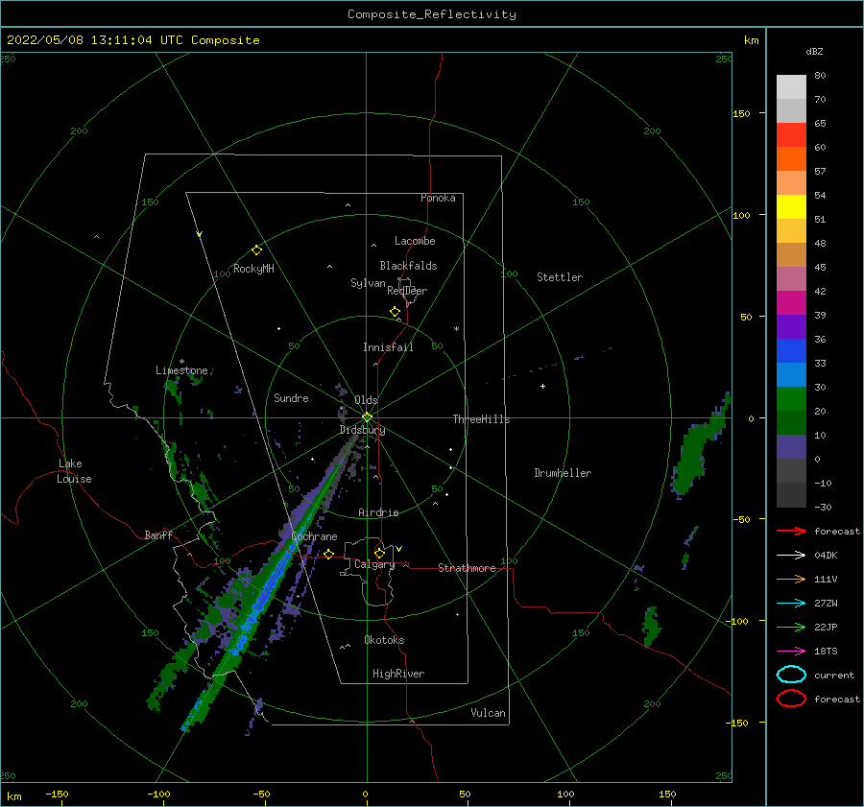Viewport: 864px width, 807px height.
Task: Click the Airdrie city label
Action: [378, 512]
